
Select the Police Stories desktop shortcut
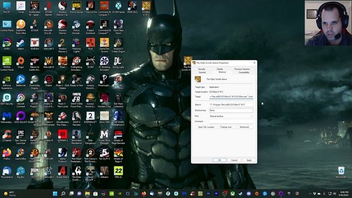(x=76, y=7)
